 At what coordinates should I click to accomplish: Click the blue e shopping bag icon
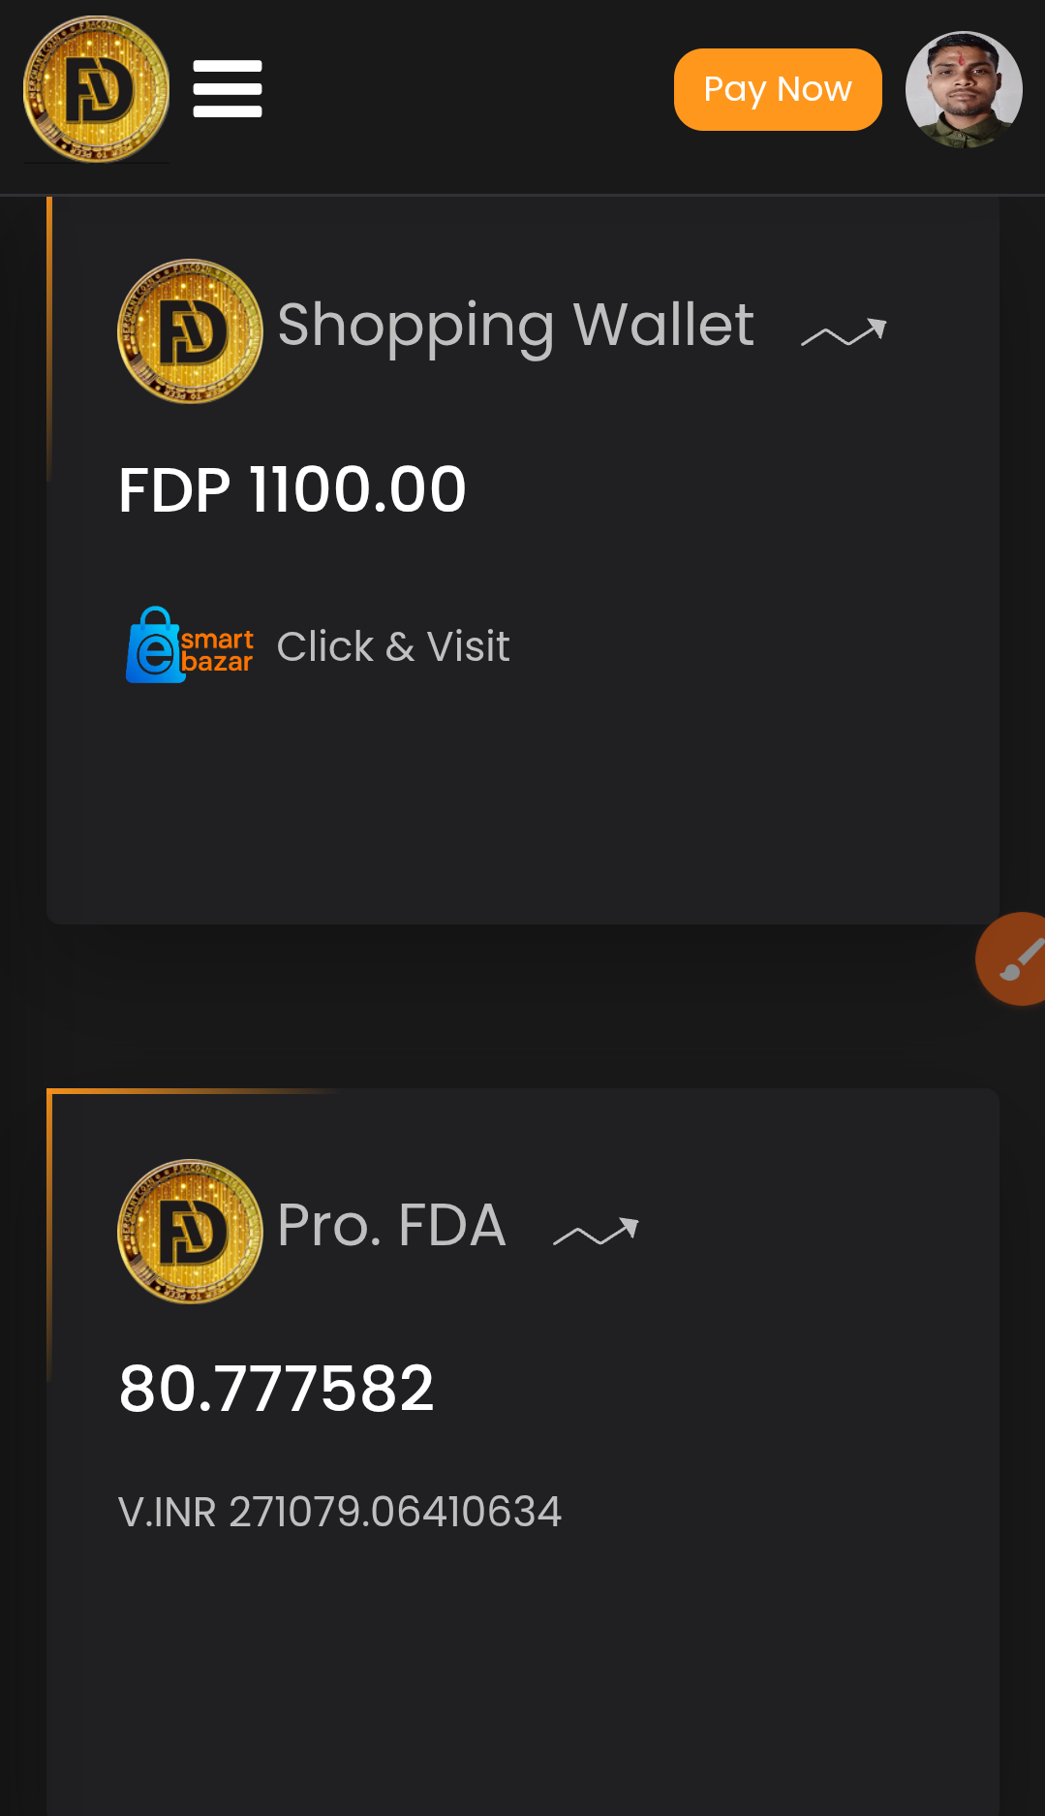153,646
